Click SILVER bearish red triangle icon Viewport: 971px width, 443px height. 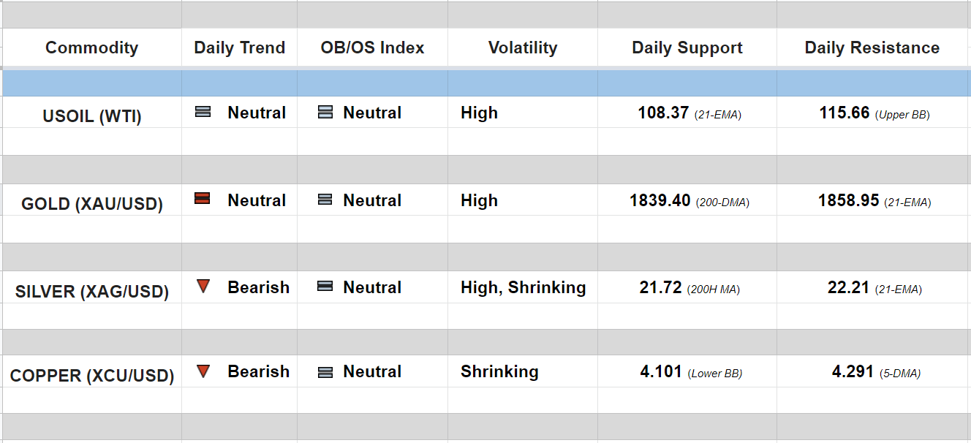203,287
